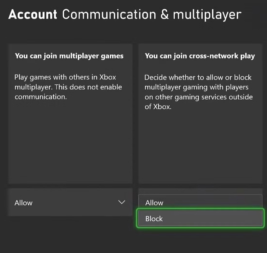This screenshot has height=253, width=267.
Task: Click the You can join cross-network play heading
Action: pos(200,56)
